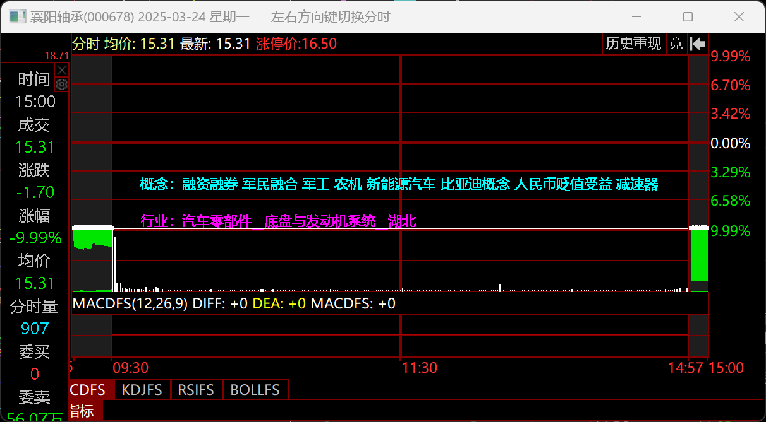
Task: Open the 历史重现 history replay
Action: click(633, 44)
